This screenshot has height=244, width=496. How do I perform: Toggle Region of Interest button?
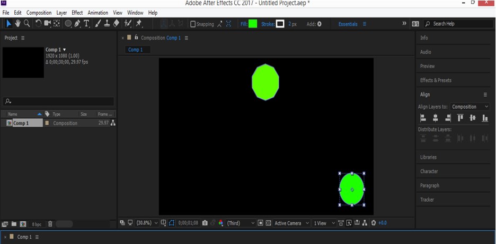click(x=260, y=223)
